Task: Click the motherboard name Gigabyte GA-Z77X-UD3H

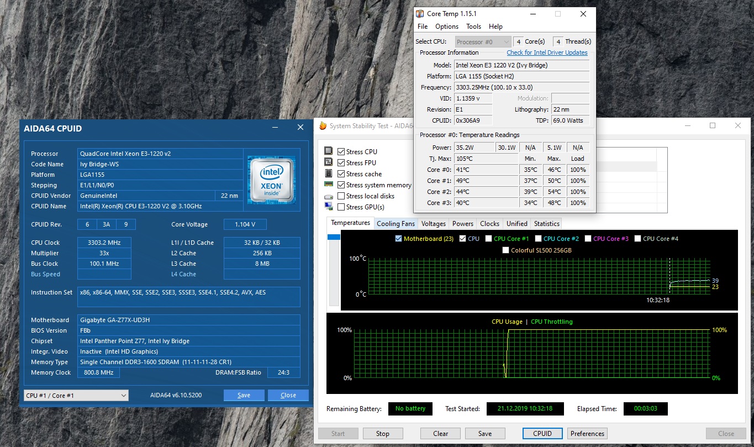Action: (x=189, y=320)
